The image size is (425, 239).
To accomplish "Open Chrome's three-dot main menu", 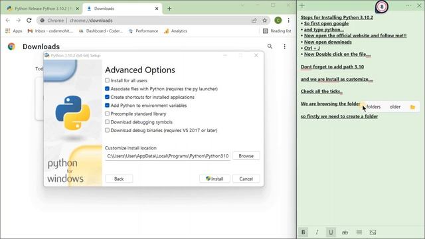I will point(289,21).
